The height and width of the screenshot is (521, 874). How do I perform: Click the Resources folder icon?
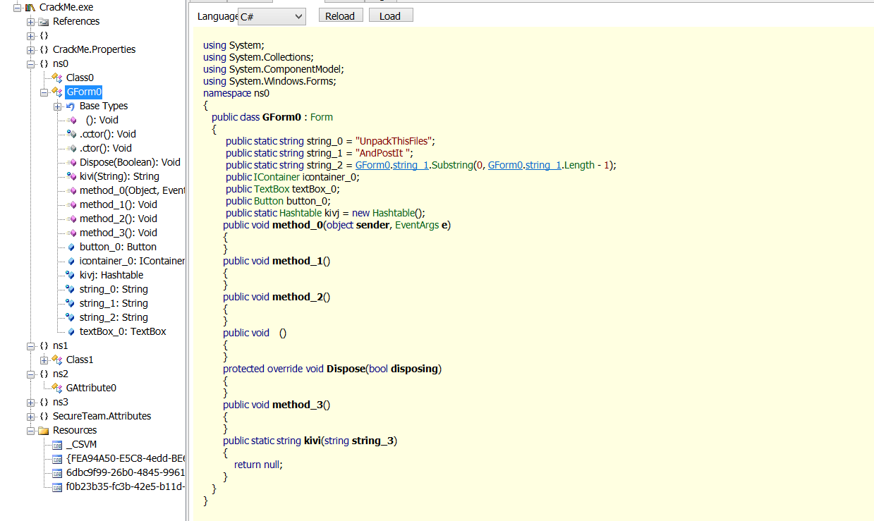(x=43, y=430)
